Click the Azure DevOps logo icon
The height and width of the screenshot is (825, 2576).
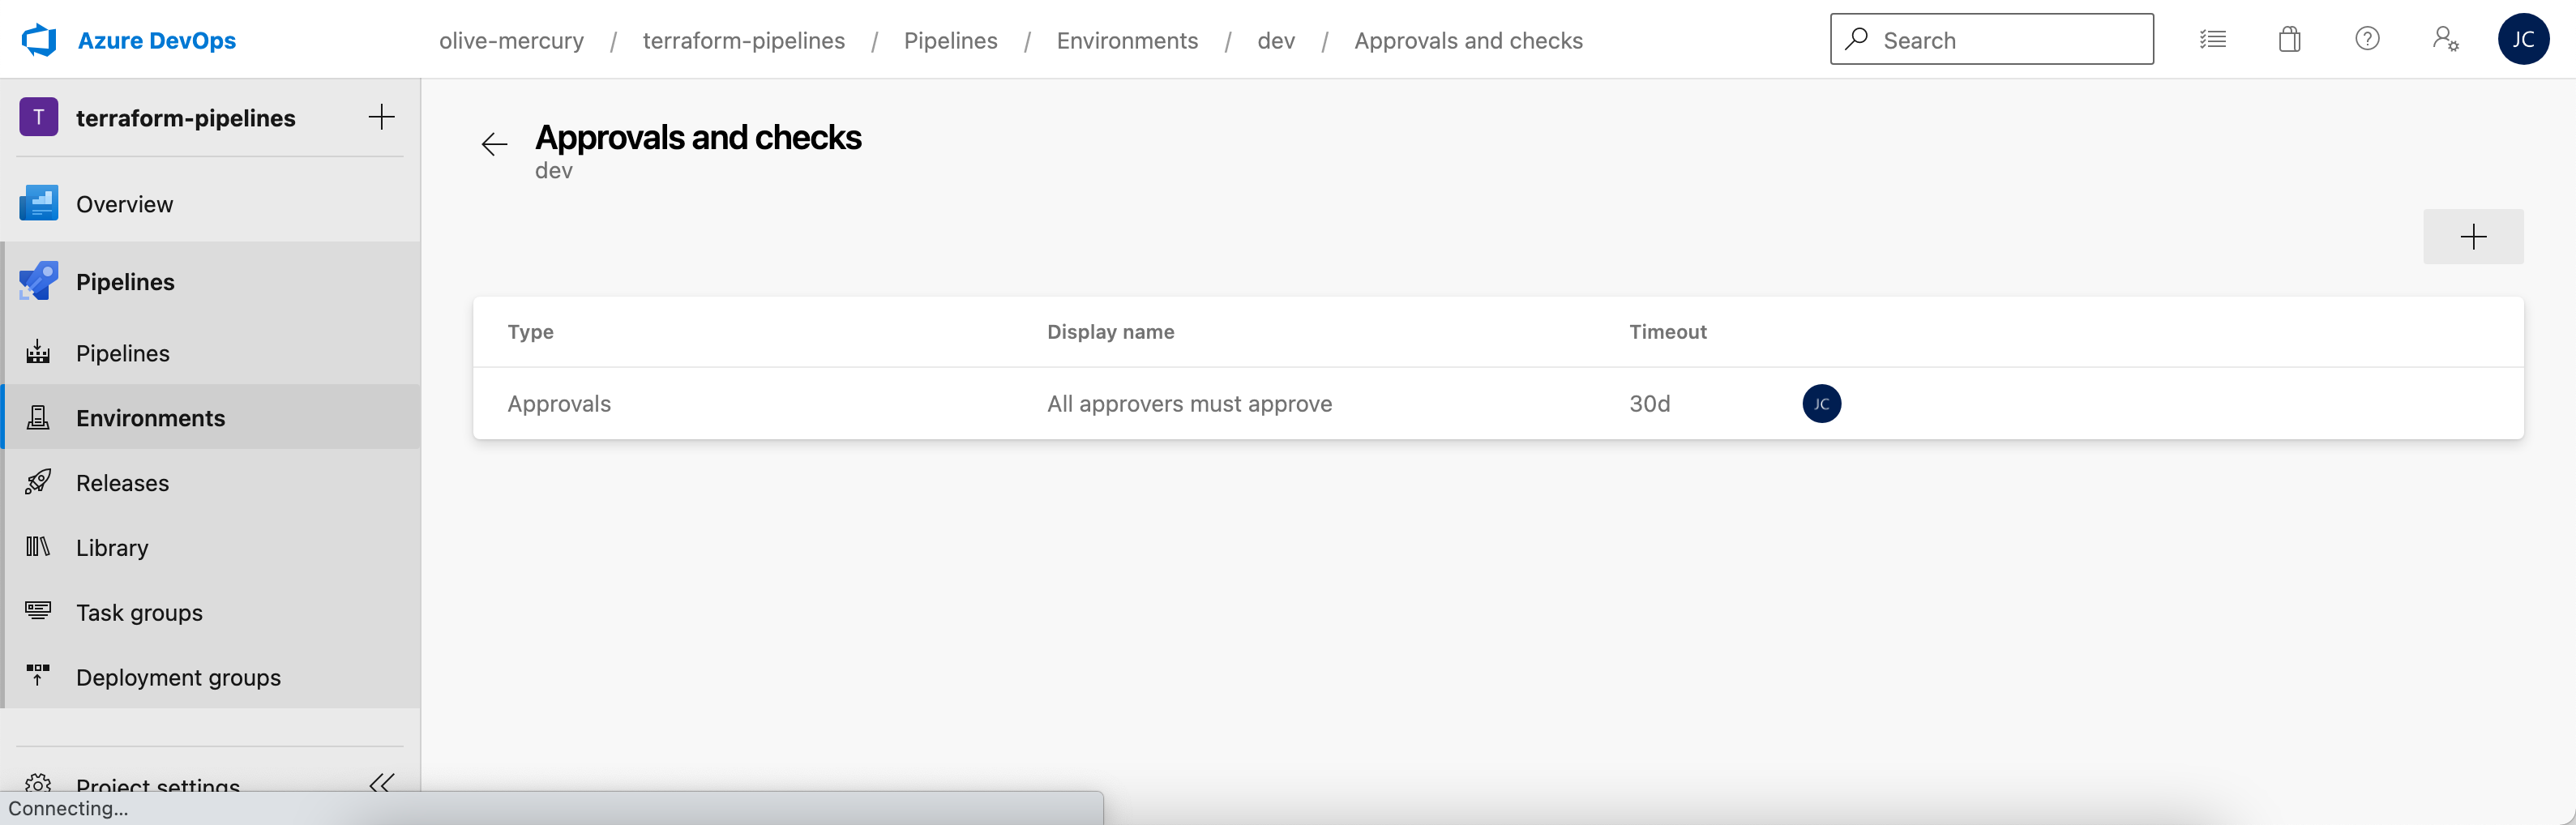click(39, 40)
